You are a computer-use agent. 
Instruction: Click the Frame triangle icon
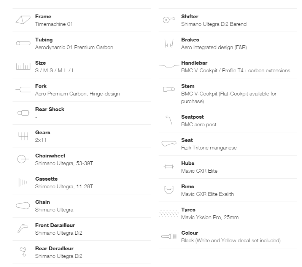23,20
